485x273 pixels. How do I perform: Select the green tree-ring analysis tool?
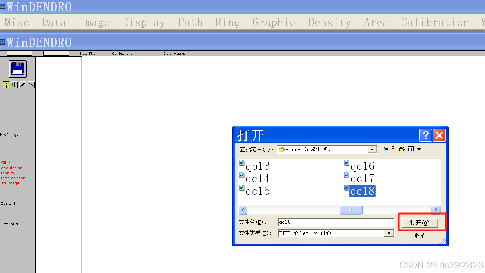(14, 85)
